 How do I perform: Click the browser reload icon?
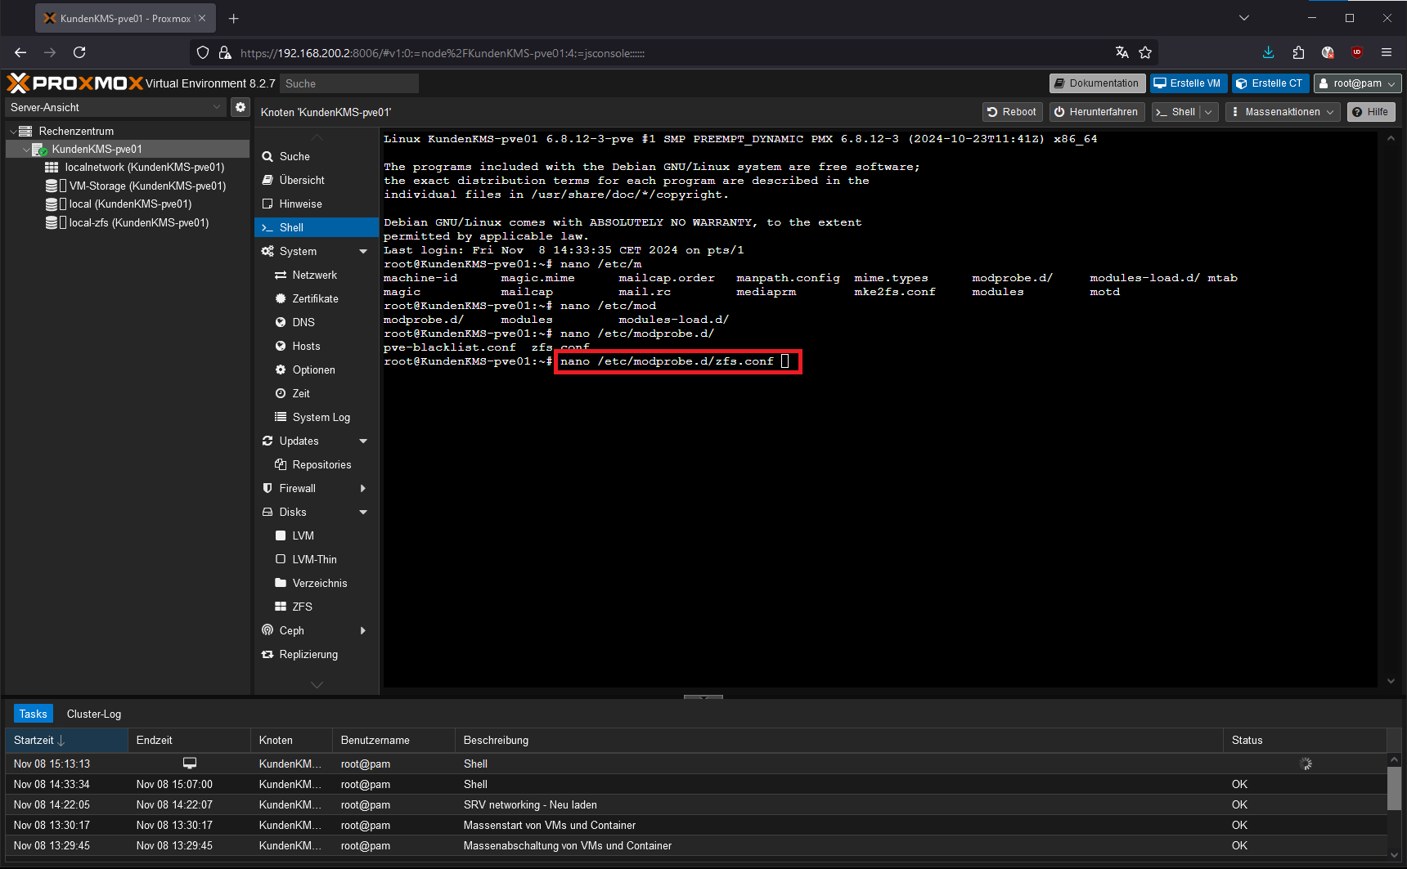(x=79, y=52)
